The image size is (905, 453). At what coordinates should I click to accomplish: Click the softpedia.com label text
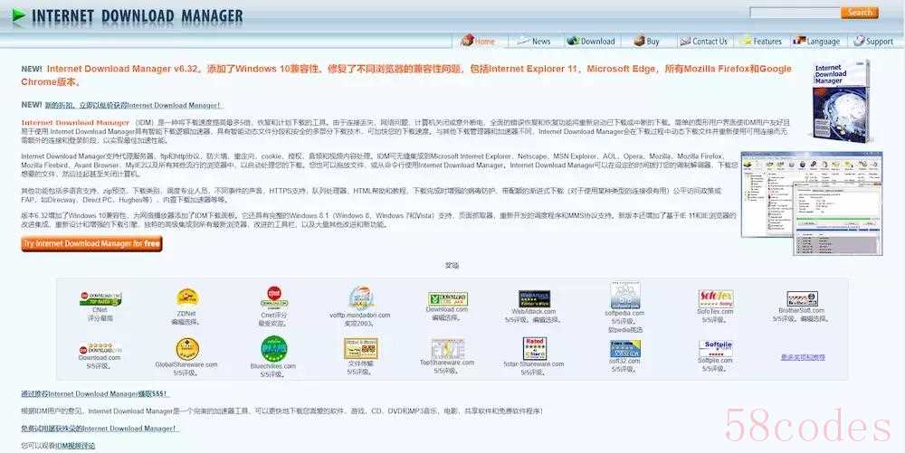point(625,314)
